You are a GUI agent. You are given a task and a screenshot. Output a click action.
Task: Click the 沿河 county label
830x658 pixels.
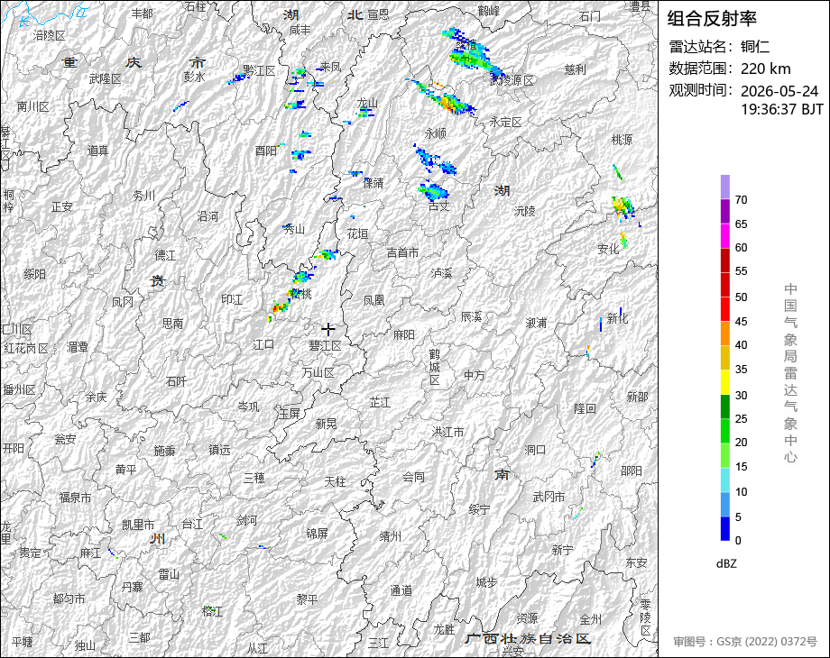pos(207,216)
